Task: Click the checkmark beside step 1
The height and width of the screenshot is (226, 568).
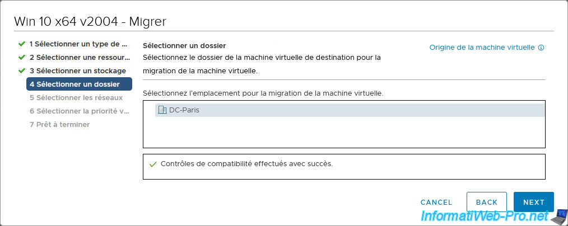Action: tap(22, 44)
